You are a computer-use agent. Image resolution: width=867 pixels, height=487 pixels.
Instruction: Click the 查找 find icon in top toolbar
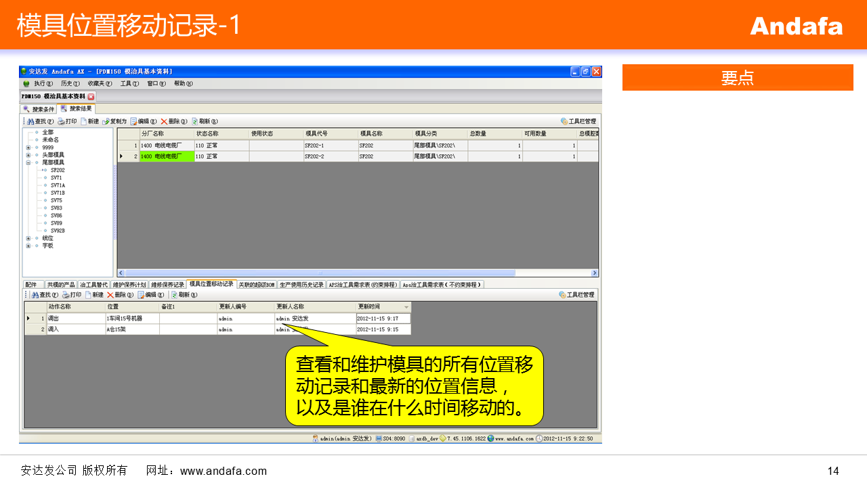click(x=31, y=121)
